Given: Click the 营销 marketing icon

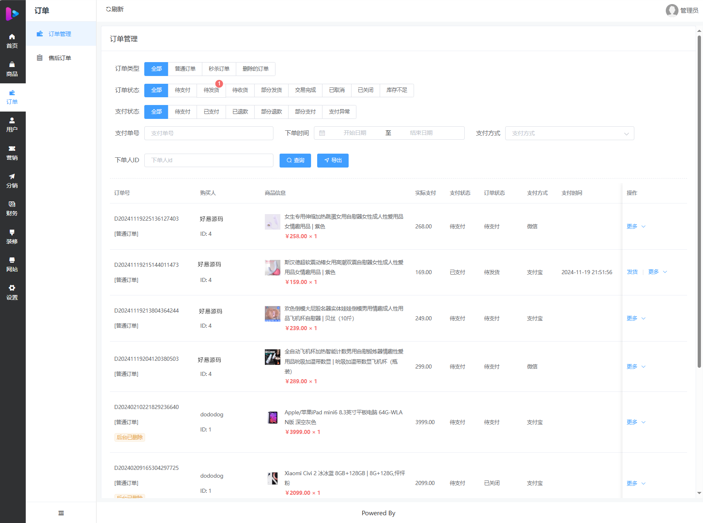Looking at the screenshot, I should 12,151.
